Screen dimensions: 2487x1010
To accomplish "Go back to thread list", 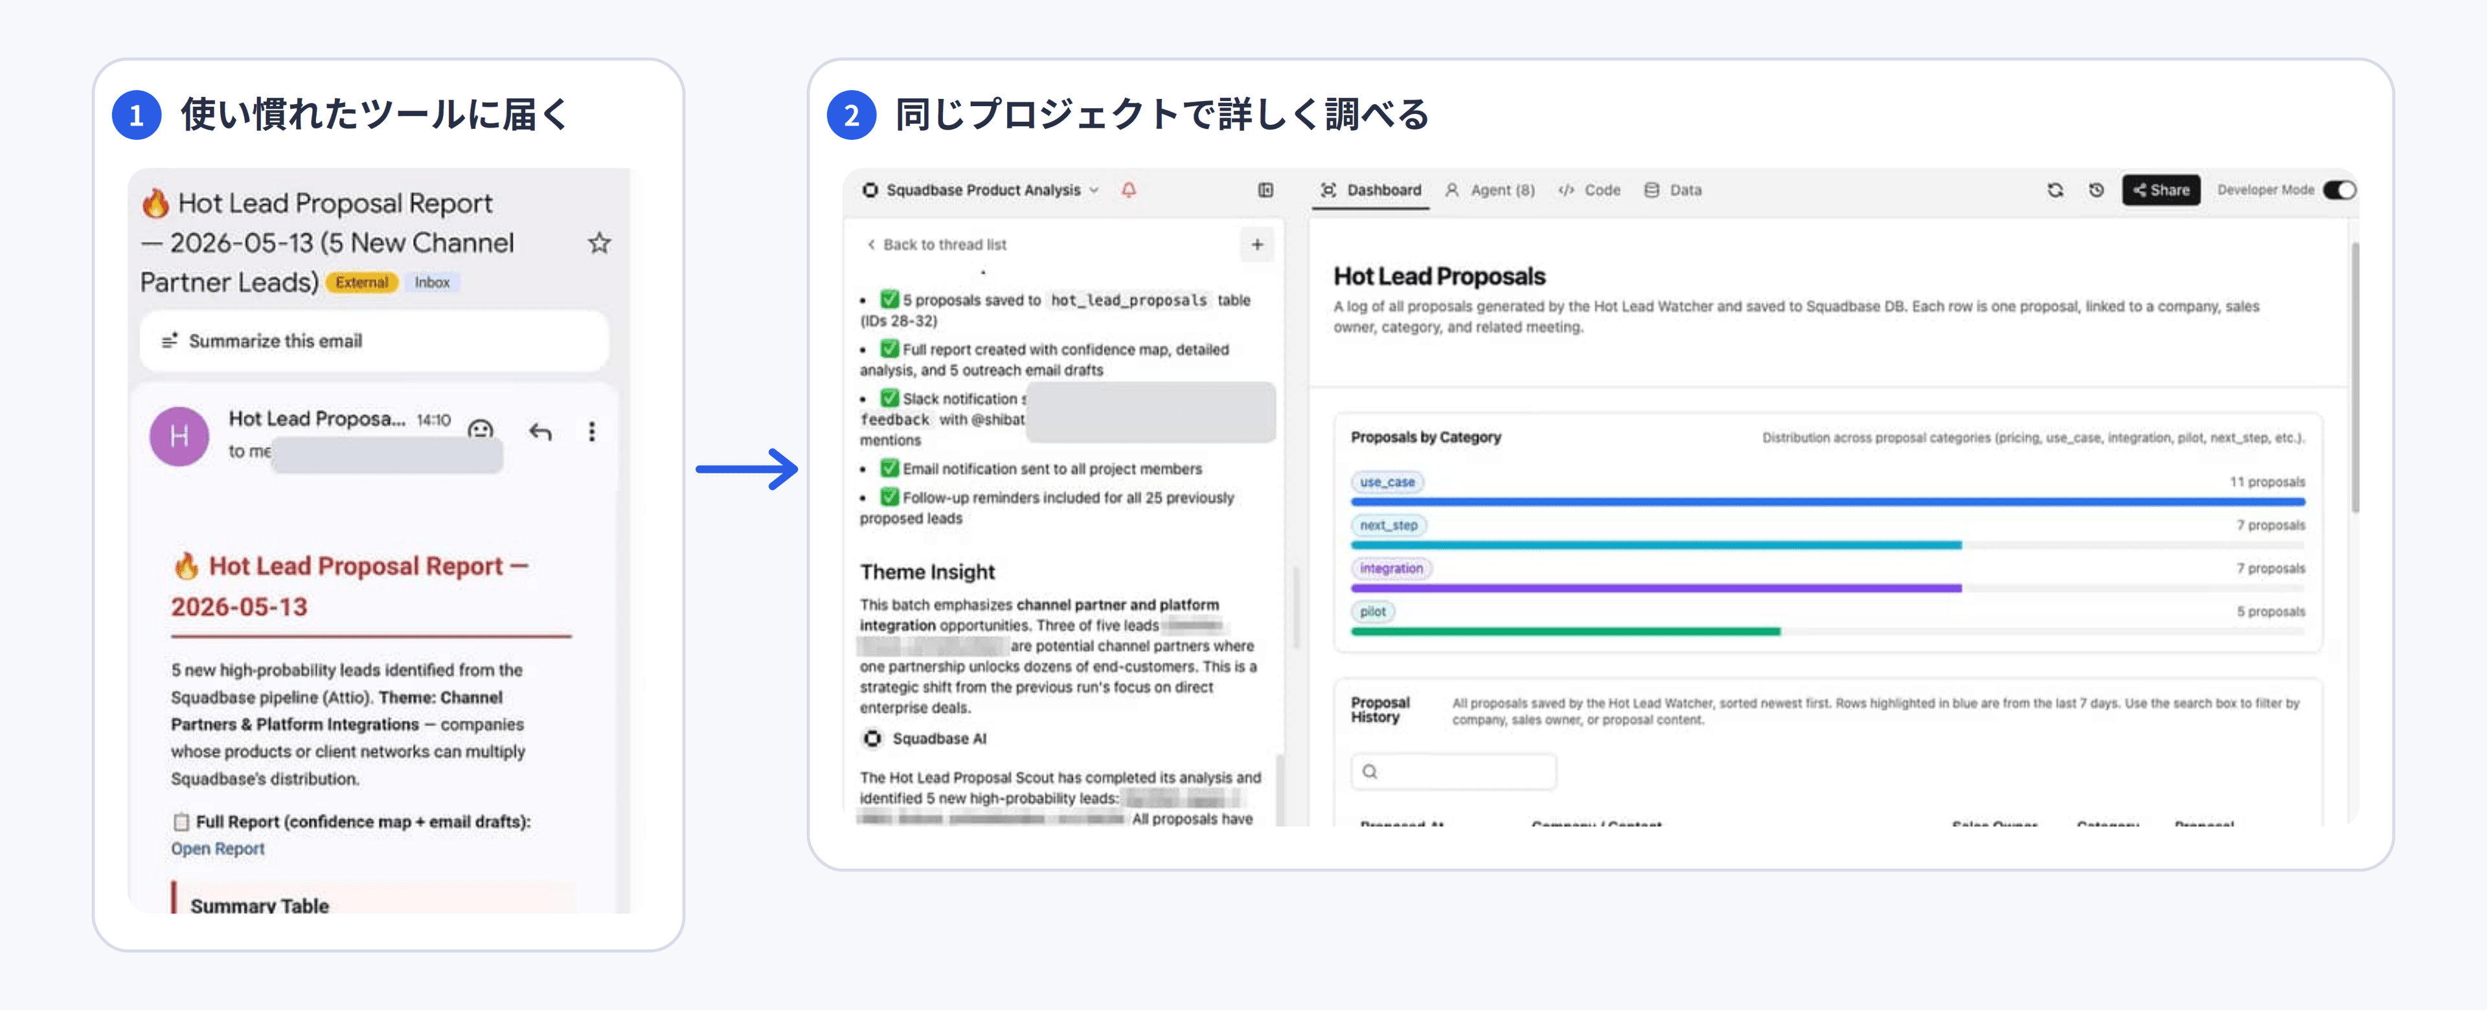I will coord(937,244).
